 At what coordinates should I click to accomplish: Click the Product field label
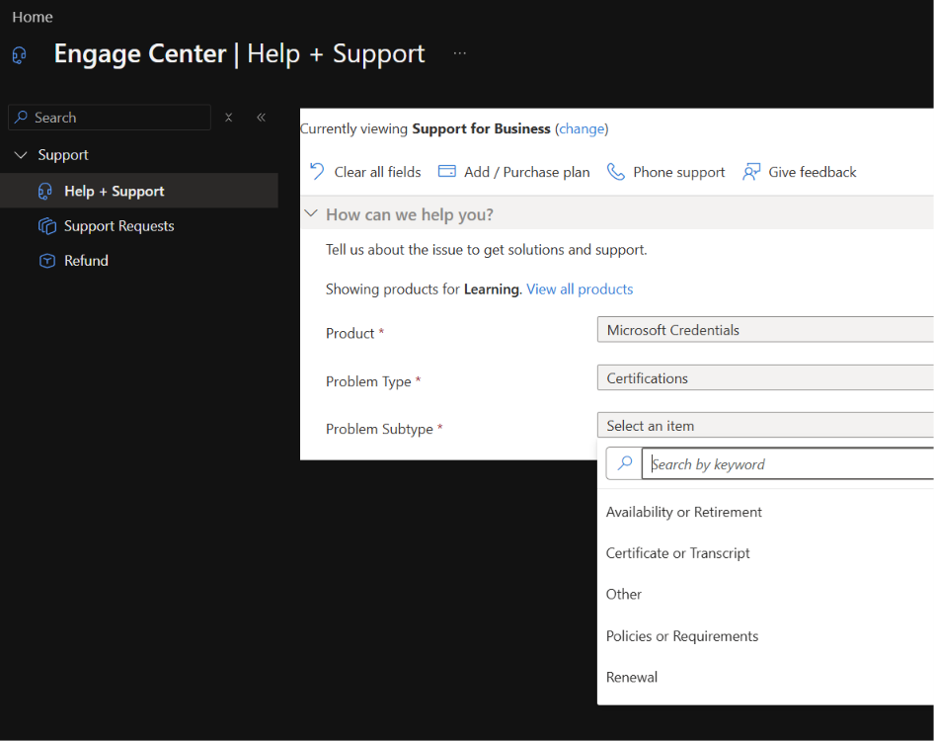click(x=350, y=333)
